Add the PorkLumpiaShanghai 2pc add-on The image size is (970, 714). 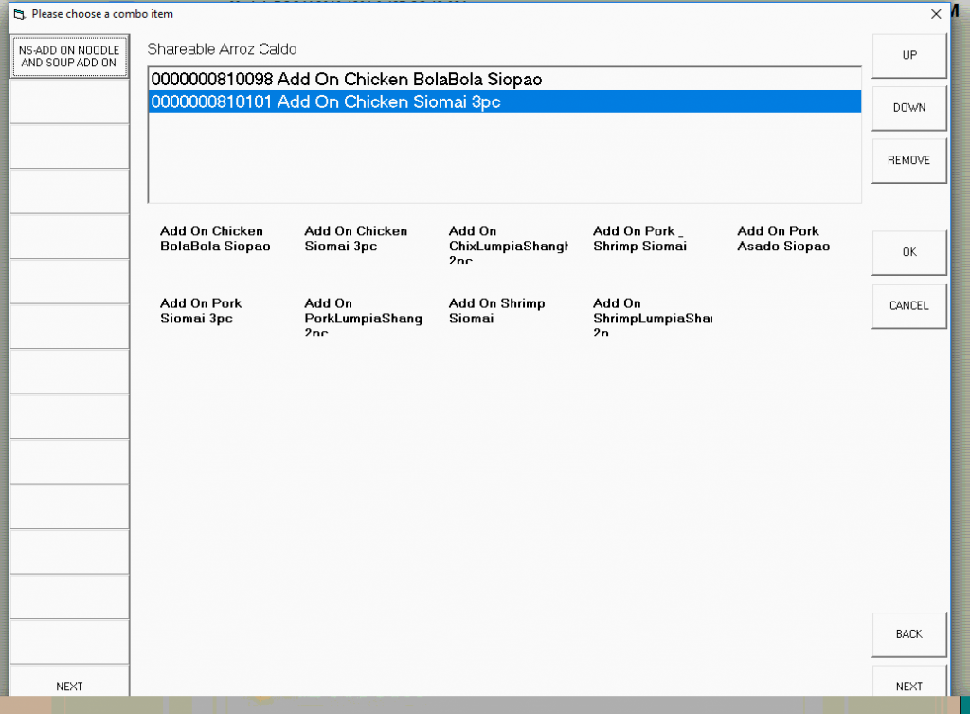pos(363,315)
